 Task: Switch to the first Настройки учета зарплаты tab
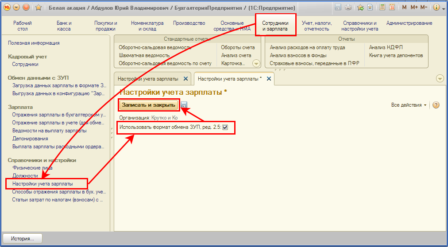point(148,79)
